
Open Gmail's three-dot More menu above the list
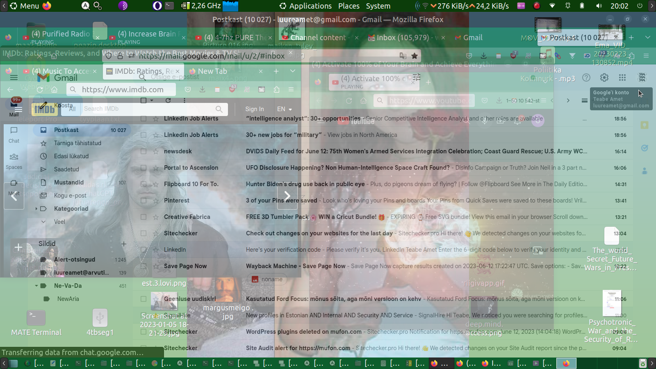(184, 100)
